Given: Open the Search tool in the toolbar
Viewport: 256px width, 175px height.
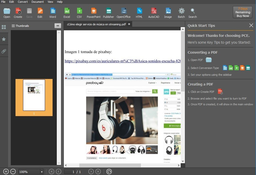Looking at the screenshot, I should tap(193, 13).
